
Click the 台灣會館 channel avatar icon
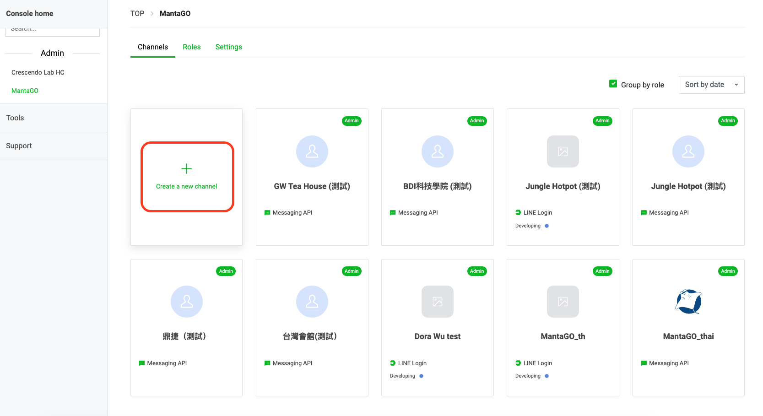pos(312,302)
